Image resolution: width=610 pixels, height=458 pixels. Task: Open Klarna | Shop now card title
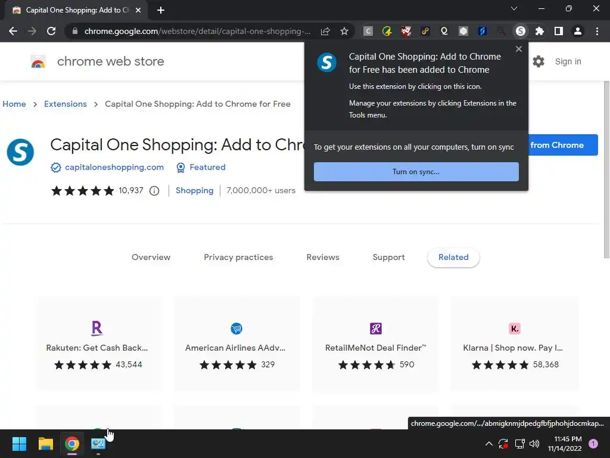point(513,348)
